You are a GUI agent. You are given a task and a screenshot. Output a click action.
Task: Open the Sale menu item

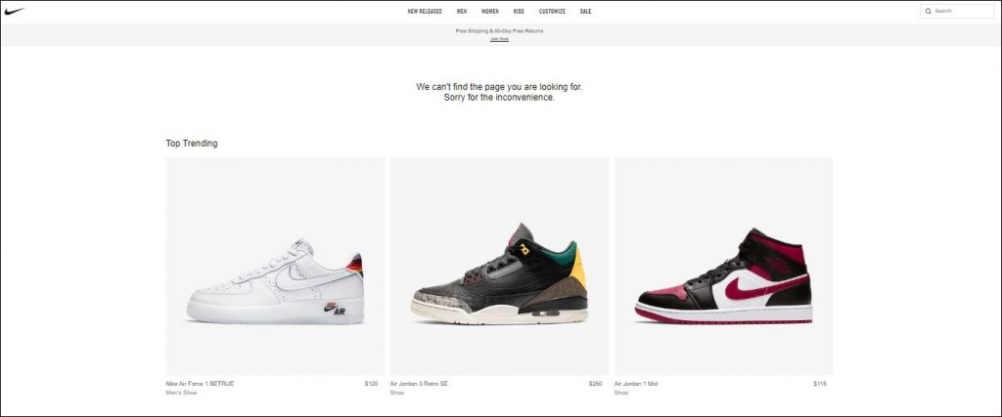coord(585,11)
